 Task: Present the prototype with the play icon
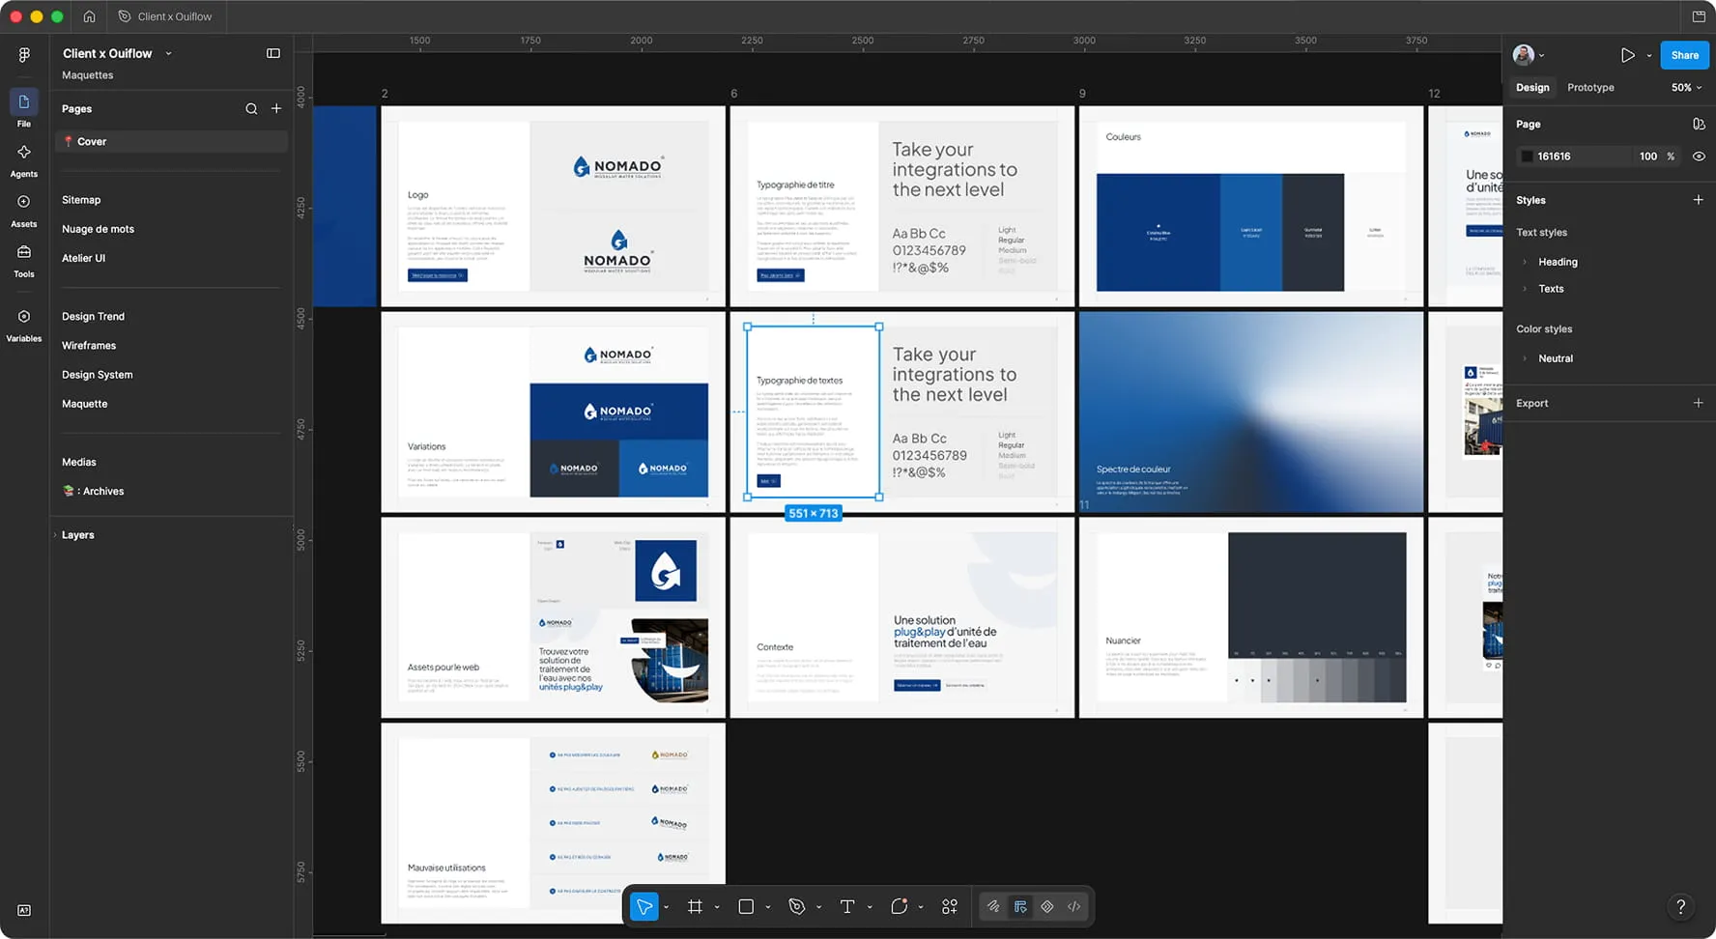tap(1628, 55)
